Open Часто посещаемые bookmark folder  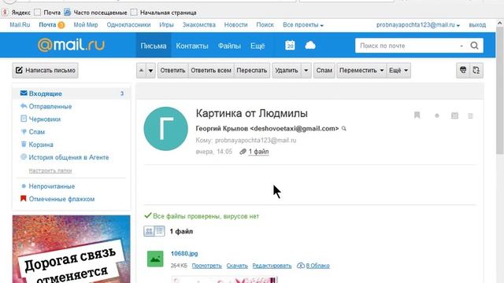click(96, 13)
